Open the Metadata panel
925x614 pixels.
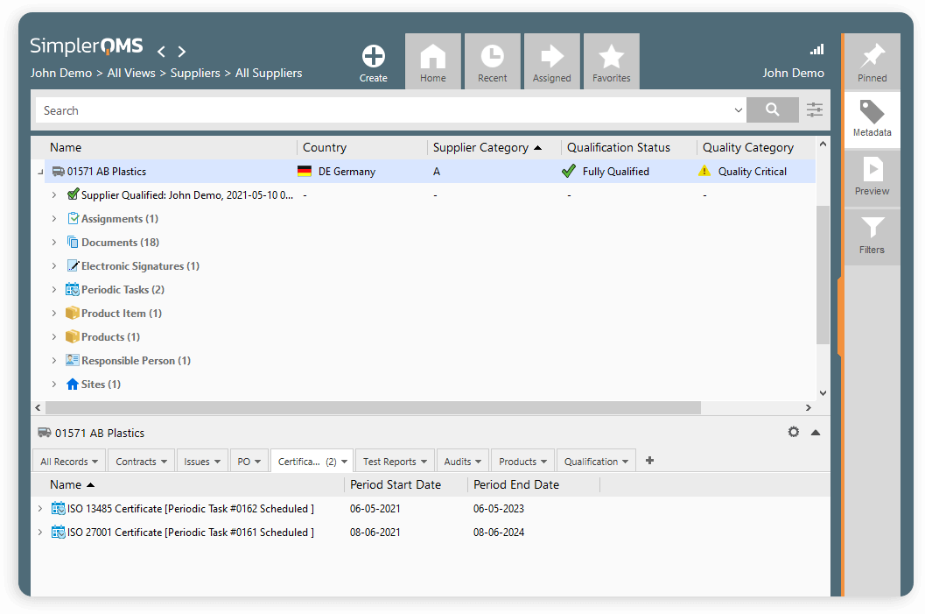click(872, 118)
